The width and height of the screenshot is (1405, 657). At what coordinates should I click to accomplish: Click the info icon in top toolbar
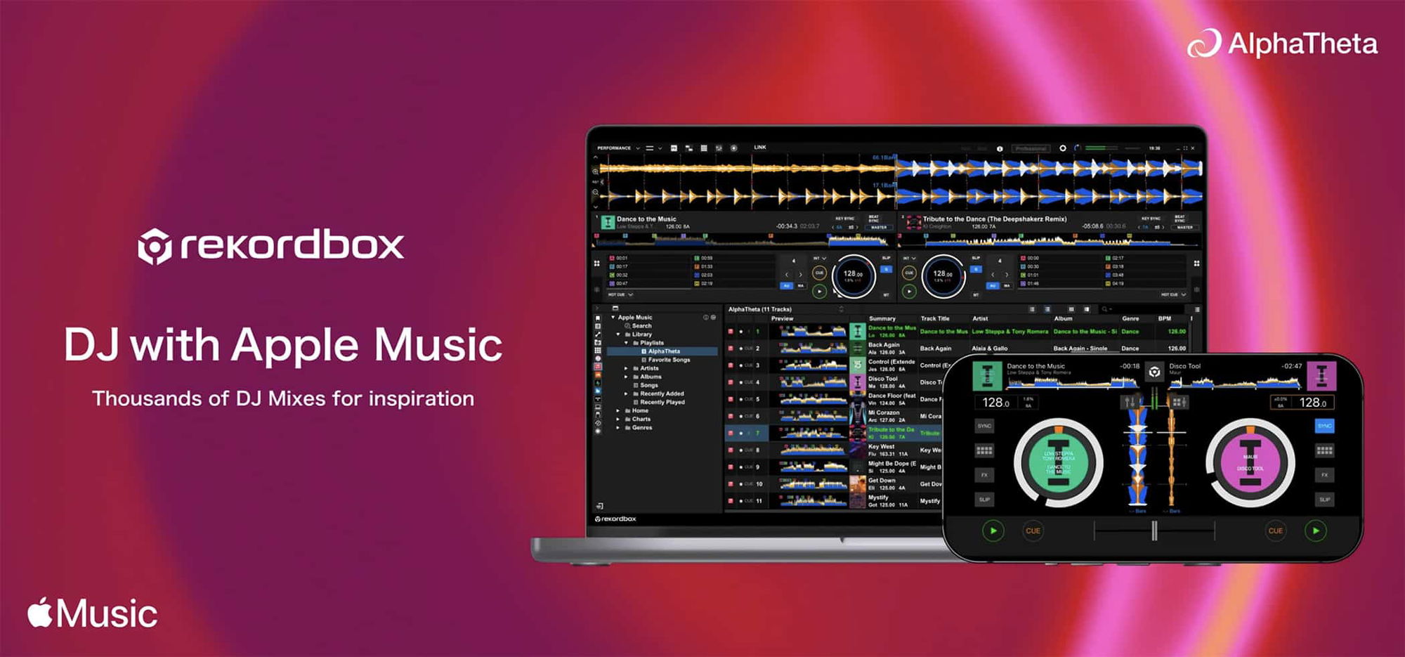coord(1000,148)
